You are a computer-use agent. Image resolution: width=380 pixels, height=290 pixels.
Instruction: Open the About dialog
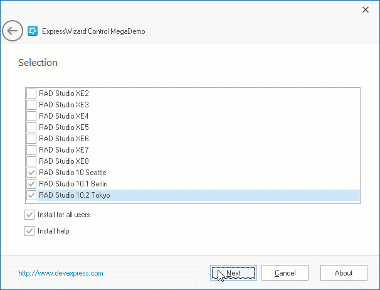pos(343,273)
